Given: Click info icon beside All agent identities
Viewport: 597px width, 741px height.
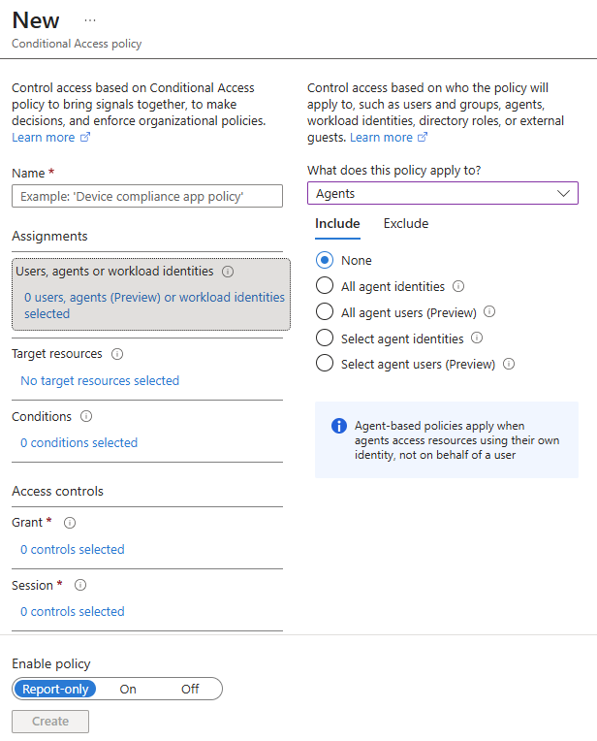Looking at the screenshot, I should click(x=458, y=286).
